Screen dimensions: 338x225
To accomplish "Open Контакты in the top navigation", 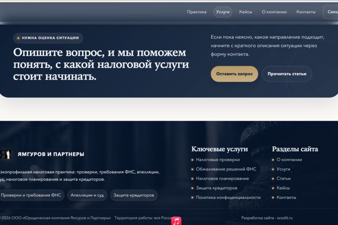I will [306, 12].
